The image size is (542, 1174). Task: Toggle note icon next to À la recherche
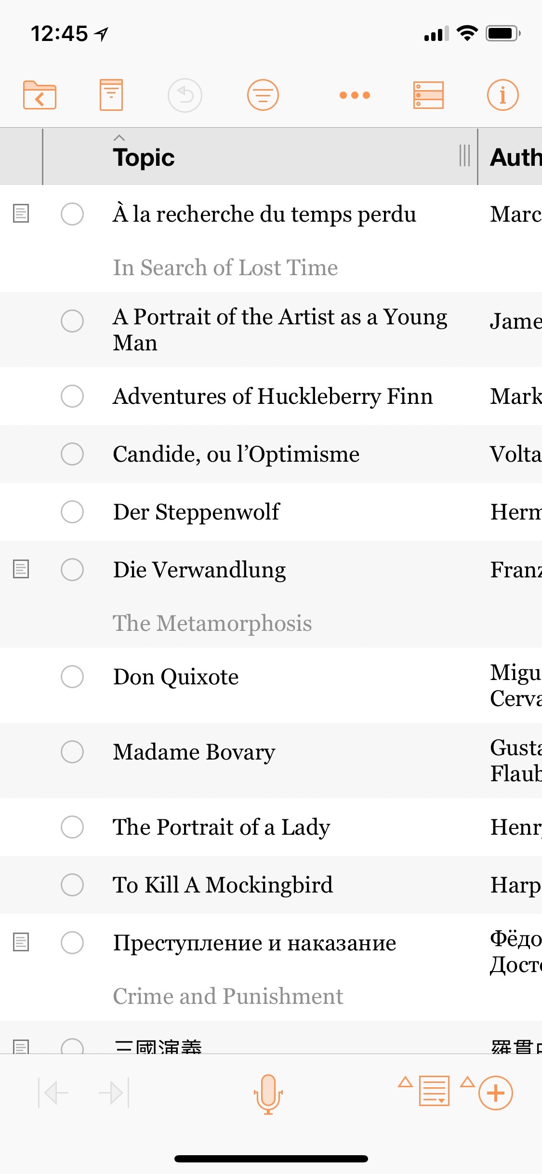point(21,213)
